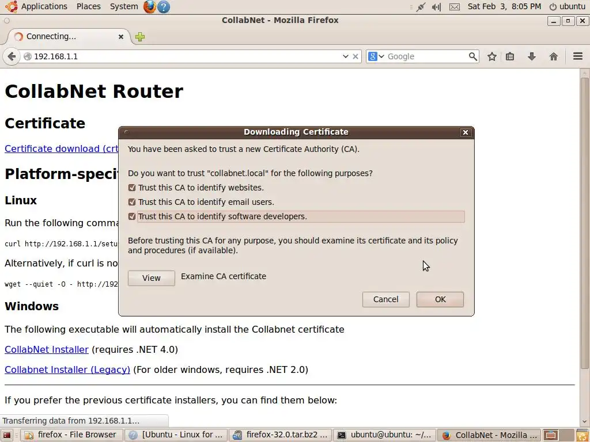Open the System menu
The image size is (590, 442).
(124, 6)
